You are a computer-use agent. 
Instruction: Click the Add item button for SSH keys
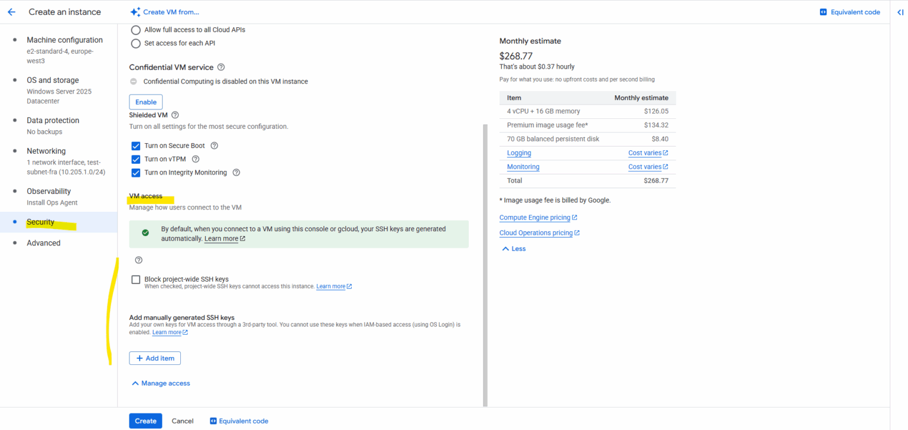click(x=154, y=358)
